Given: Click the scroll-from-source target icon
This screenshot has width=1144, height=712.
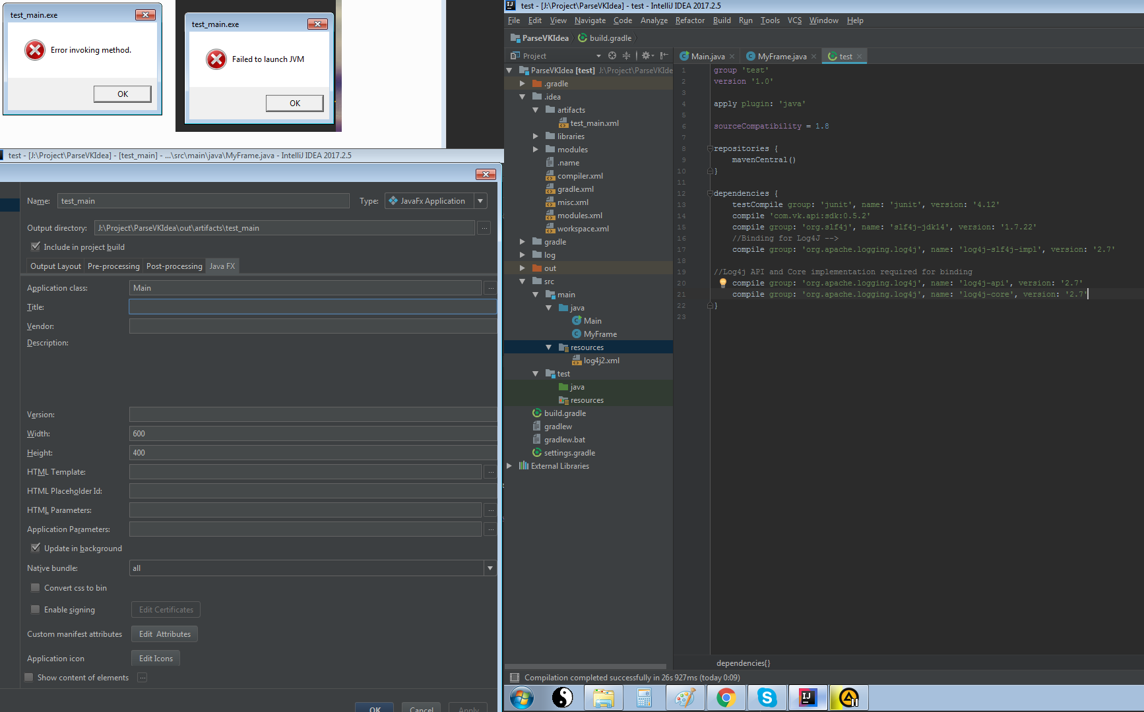Looking at the screenshot, I should tap(612, 56).
